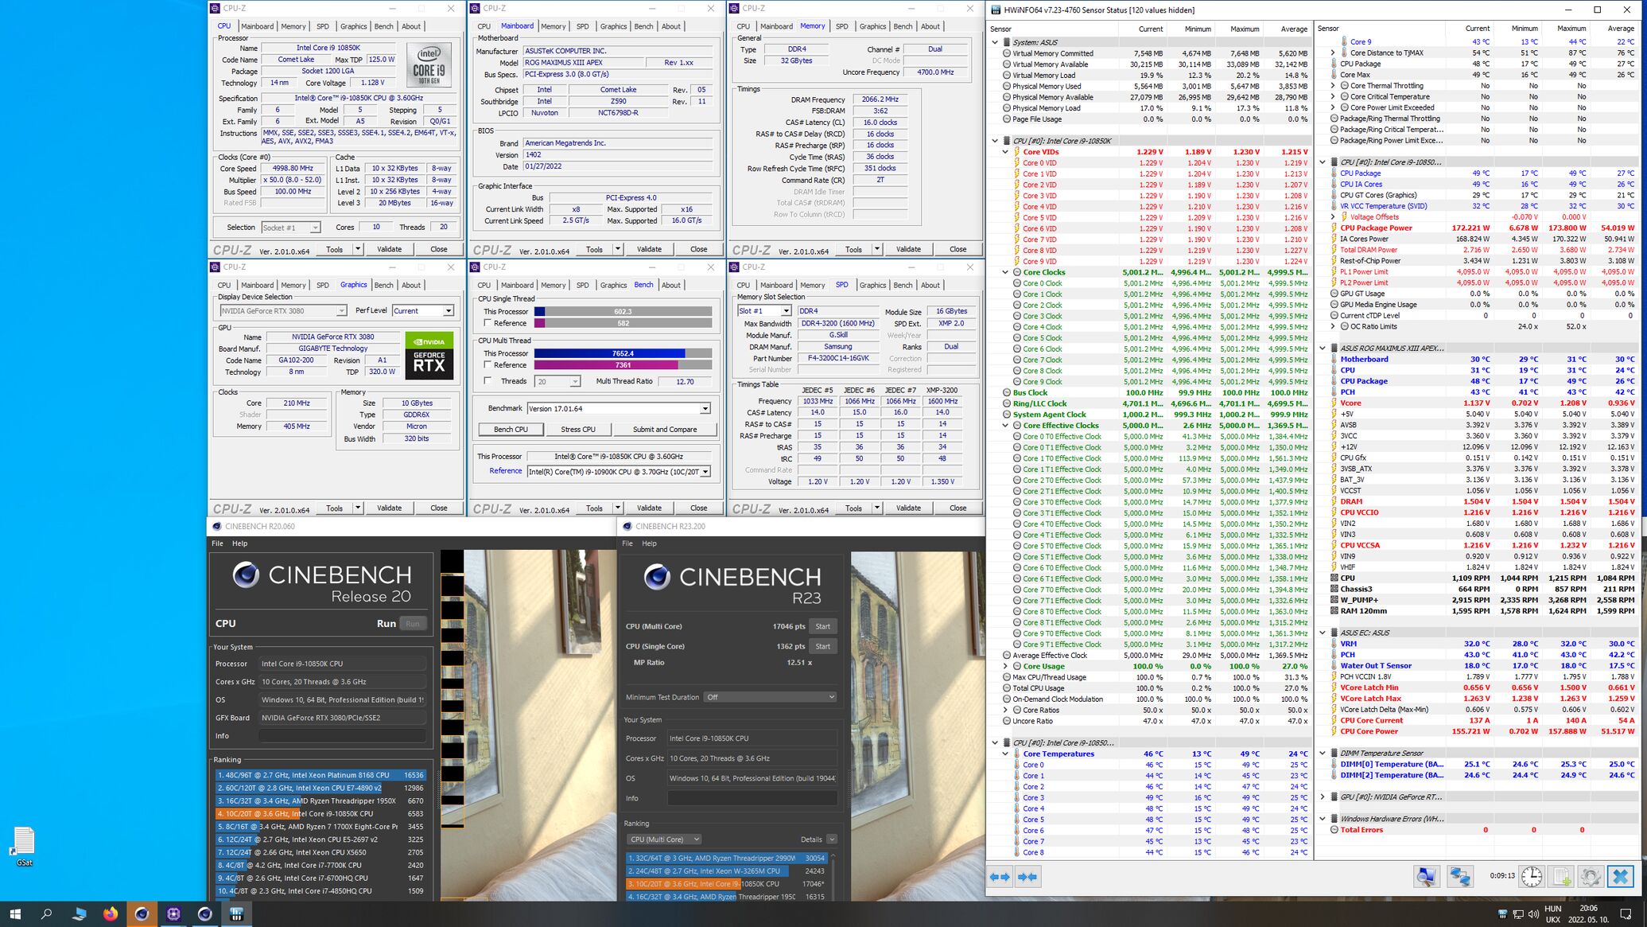
Task: Click Info input field in Cinebench R20
Action: [x=342, y=736]
